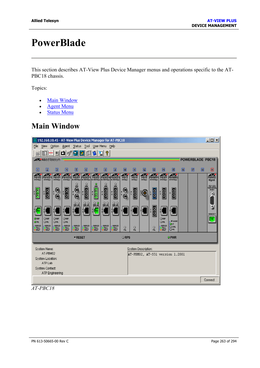Click the RS-232 terminal port on PBM02
This screenshot has height=368, width=260.
click(212, 200)
